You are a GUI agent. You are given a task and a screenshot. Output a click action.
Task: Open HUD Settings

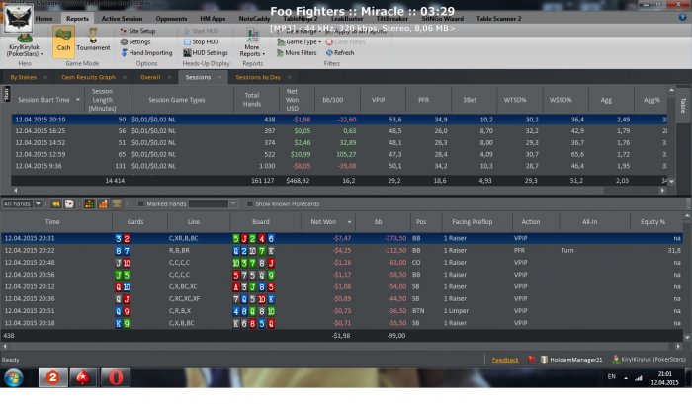(206, 52)
